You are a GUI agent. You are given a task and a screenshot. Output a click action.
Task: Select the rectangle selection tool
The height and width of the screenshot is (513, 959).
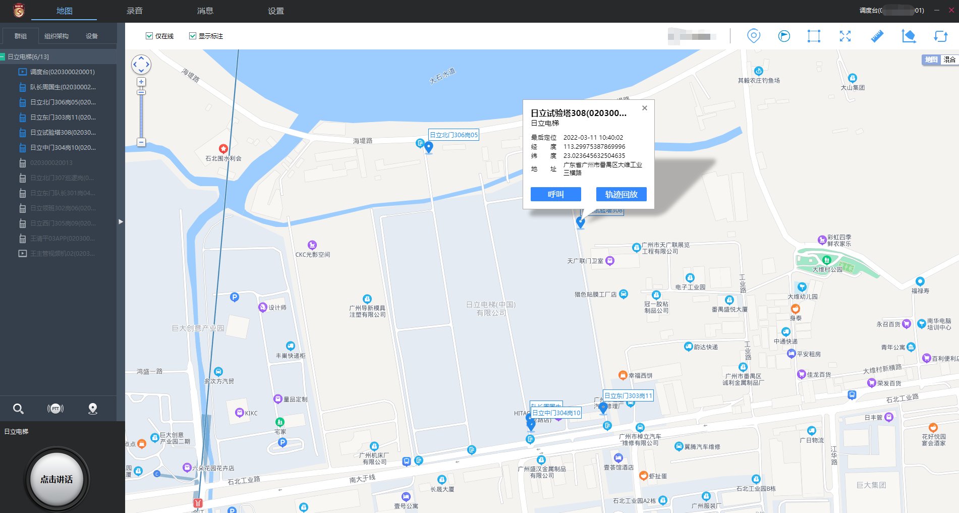coord(814,36)
